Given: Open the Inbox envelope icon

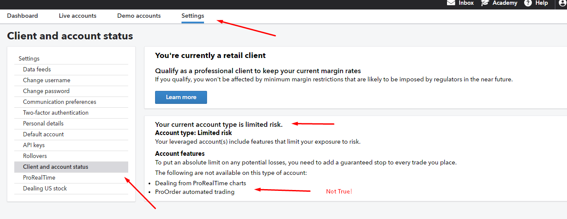Looking at the screenshot, I should (451, 3).
